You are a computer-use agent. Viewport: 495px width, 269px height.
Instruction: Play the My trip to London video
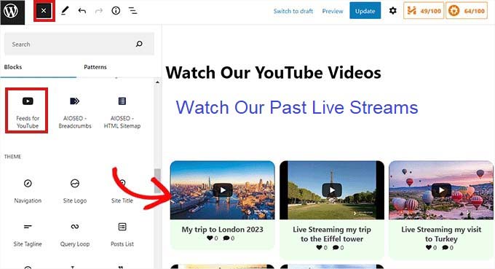click(x=223, y=190)
